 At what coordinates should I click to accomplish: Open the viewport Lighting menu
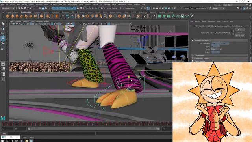tap(26, 21)
